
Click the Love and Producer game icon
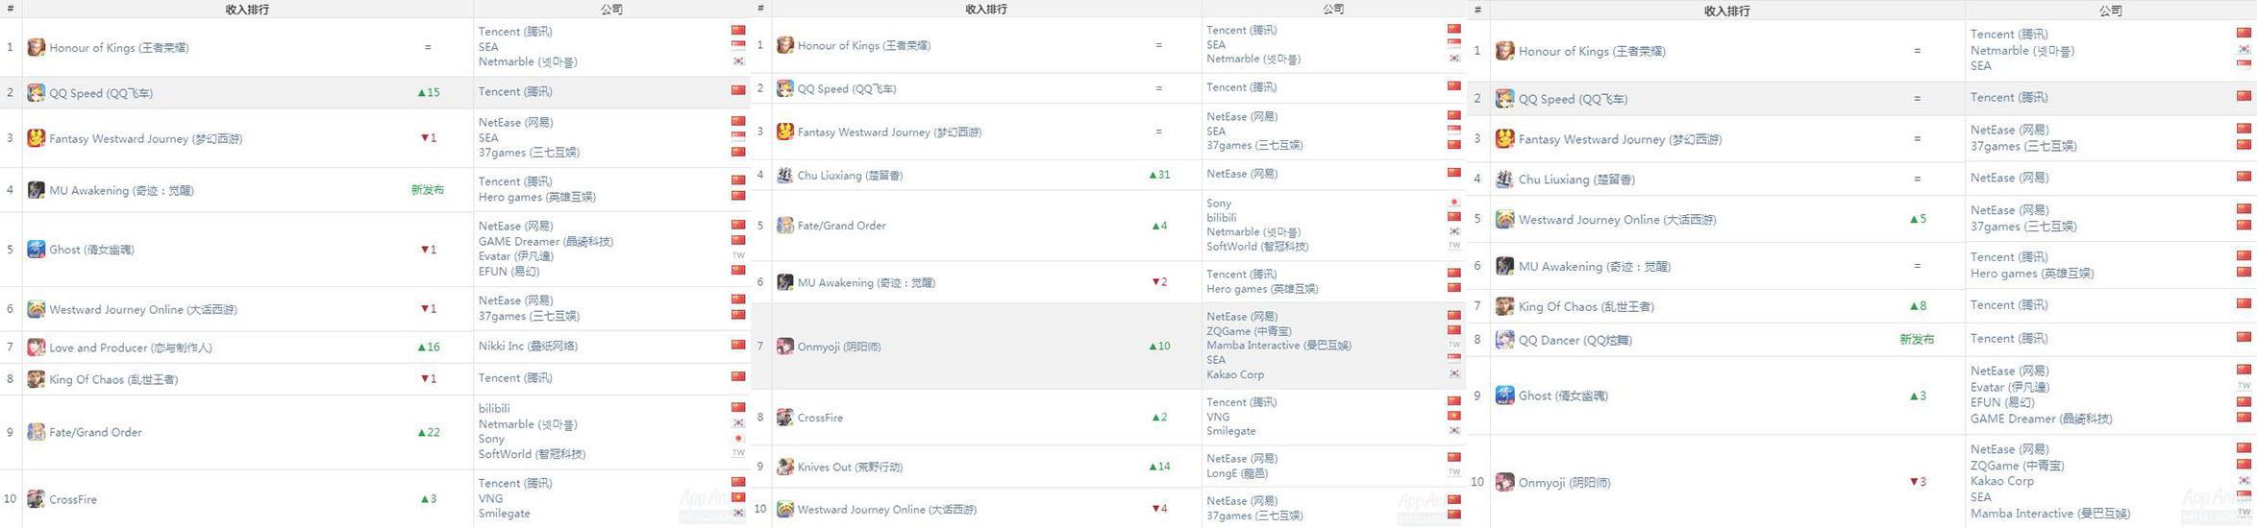[x=36, y=348]
